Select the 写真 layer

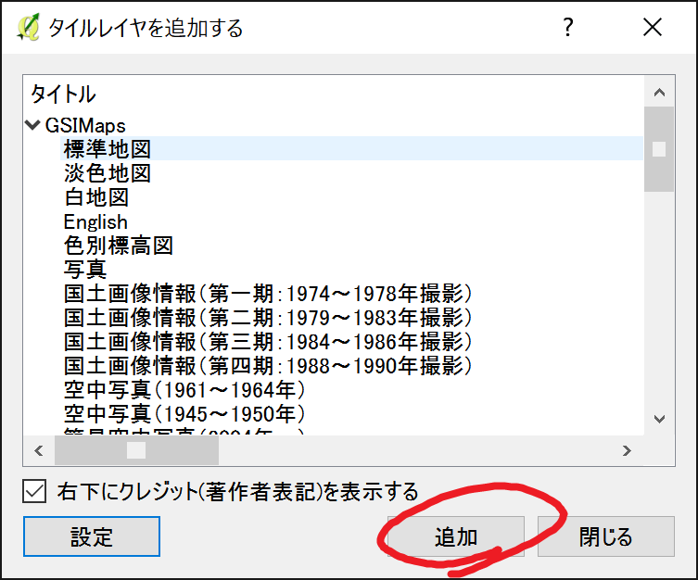[85, 270]
